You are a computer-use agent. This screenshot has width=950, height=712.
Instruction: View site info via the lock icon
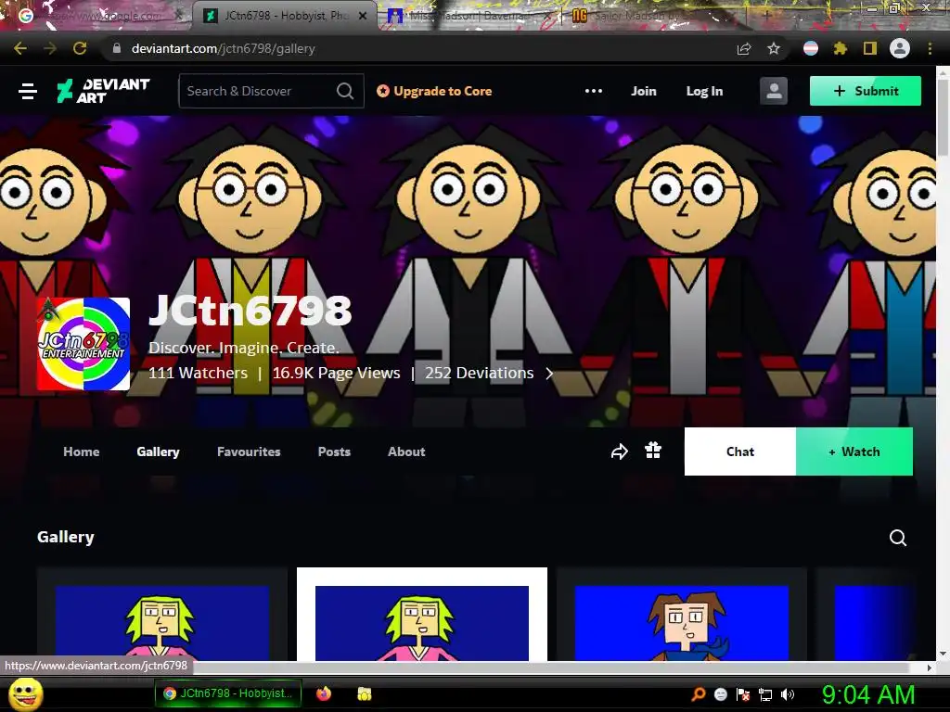coord(117,48)
